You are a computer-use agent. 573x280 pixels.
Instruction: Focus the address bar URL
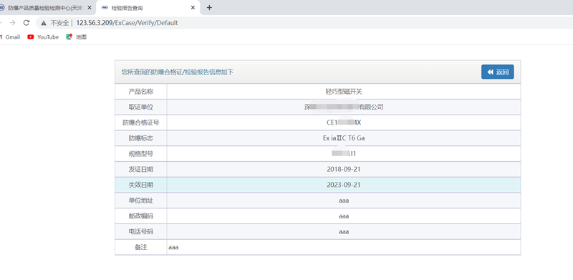[x=127, y=23]
